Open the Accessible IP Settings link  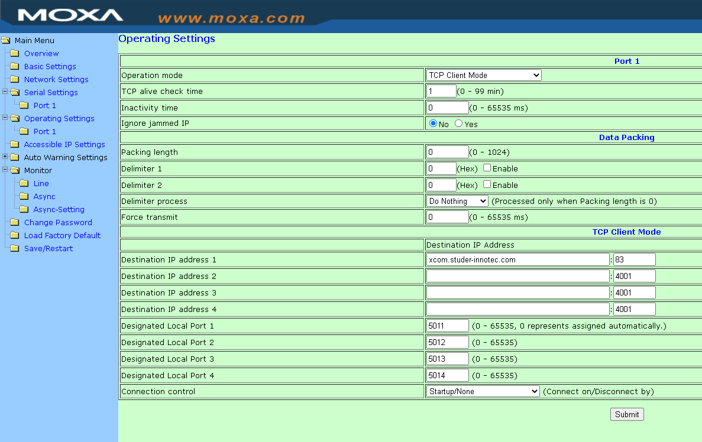(64, 144)
